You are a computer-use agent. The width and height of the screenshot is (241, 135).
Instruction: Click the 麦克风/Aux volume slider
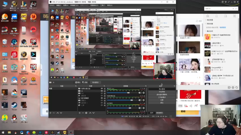[122, 93]
